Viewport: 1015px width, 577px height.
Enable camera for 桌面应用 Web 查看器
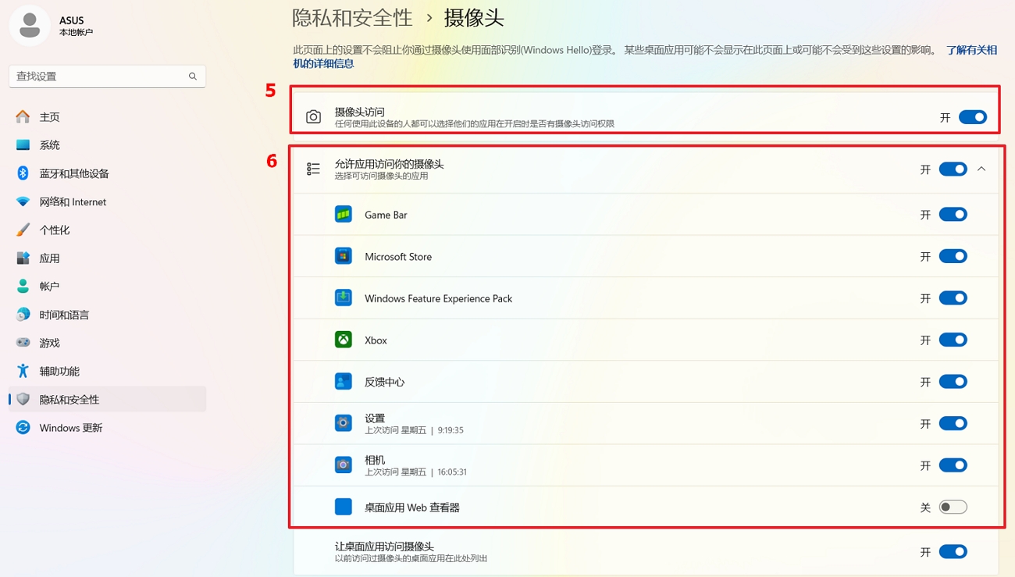coord(953,508)
